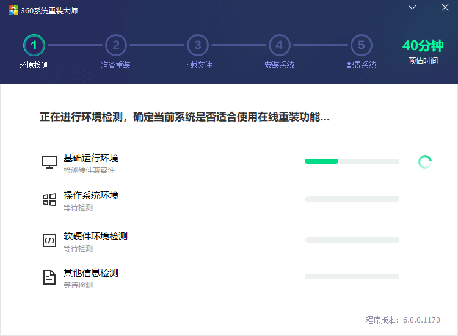458x336 pixels.
Task: Click the 其他信息检测 item title
Action: (91, 273)
